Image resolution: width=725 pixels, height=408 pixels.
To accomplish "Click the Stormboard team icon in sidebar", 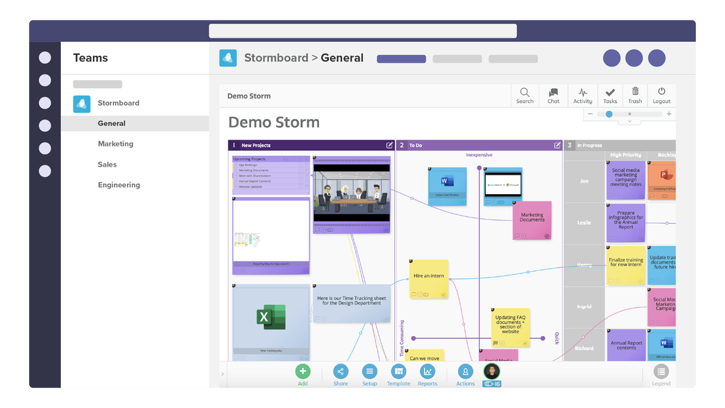I will 82,104.
